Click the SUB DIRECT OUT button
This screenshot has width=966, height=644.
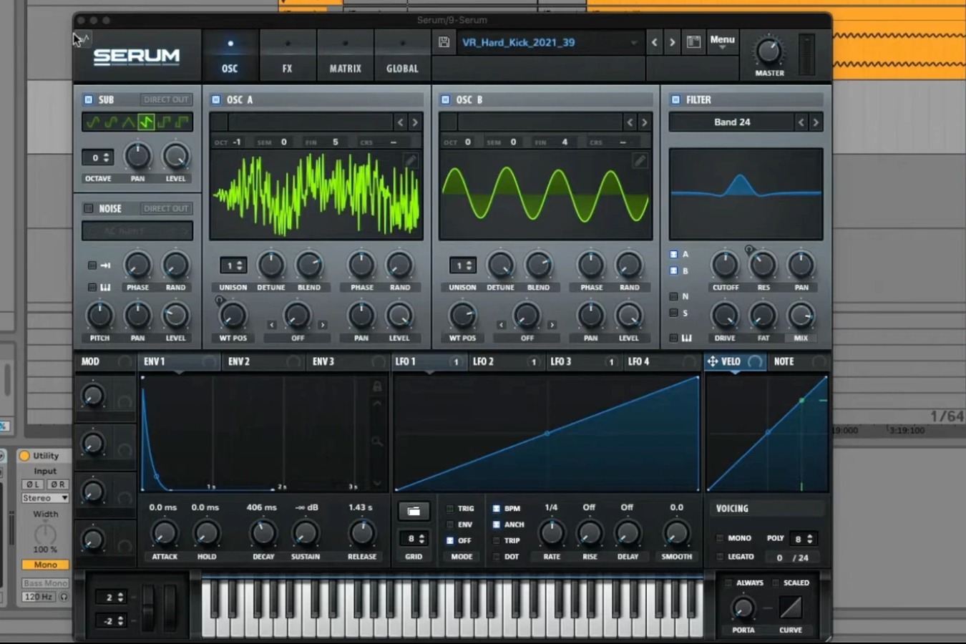pyautogui.click(x=166, y=99)
